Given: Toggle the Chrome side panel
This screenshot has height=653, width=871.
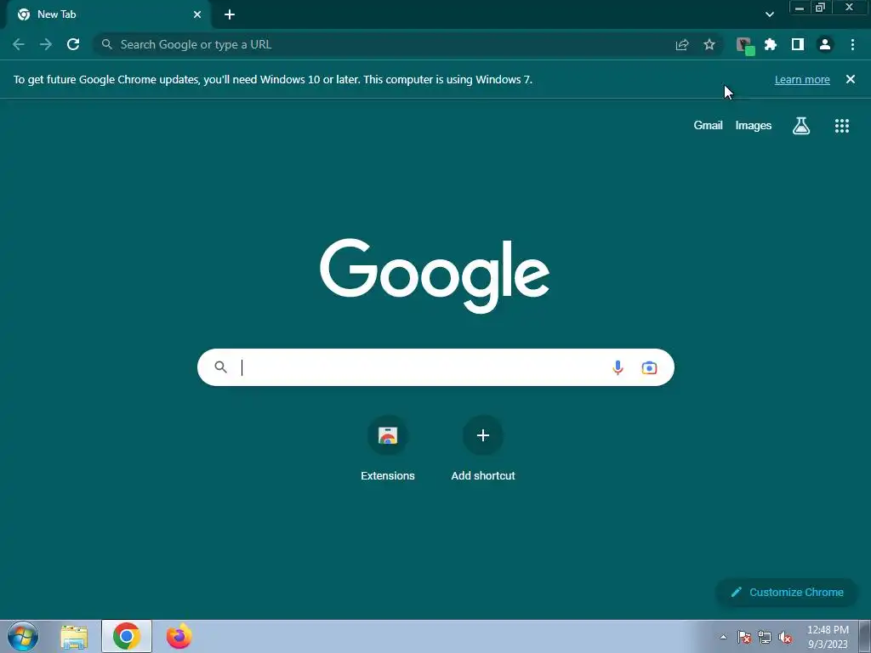Looking at the screenshot, I should coord(798,44).
